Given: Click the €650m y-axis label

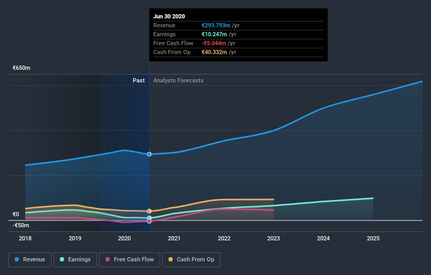Looking at the screenshot, I should point(22,68).
